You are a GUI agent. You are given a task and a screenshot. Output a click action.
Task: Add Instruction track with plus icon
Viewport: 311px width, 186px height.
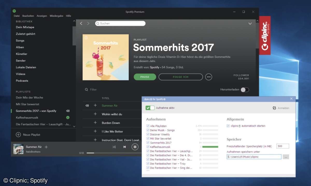coord(95,140)
